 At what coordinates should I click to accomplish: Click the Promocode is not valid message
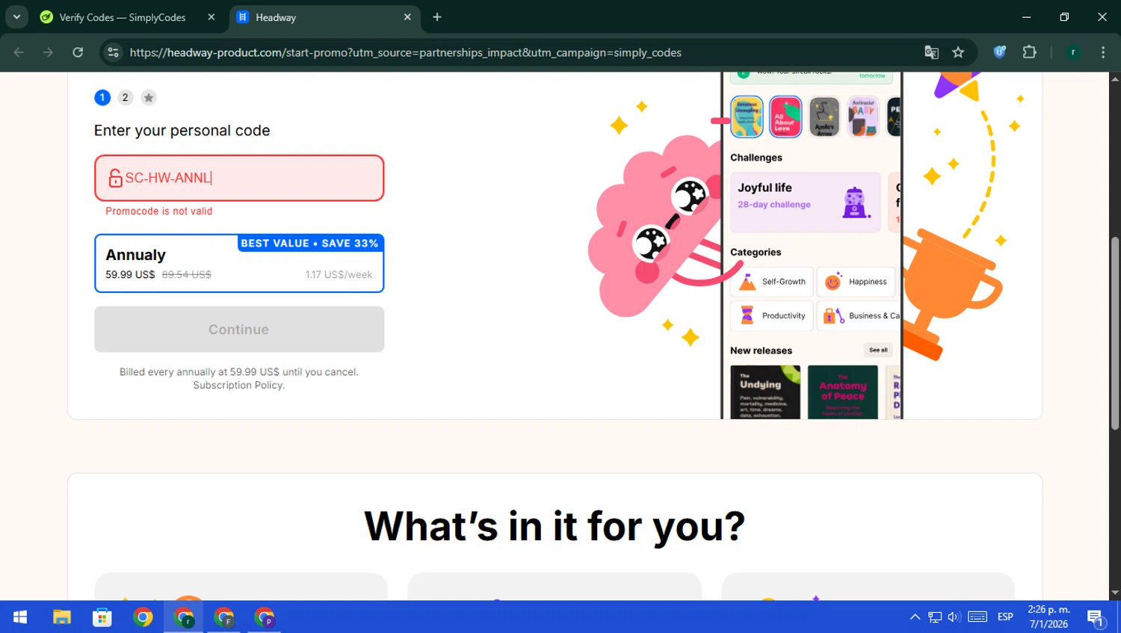point(159,211)
